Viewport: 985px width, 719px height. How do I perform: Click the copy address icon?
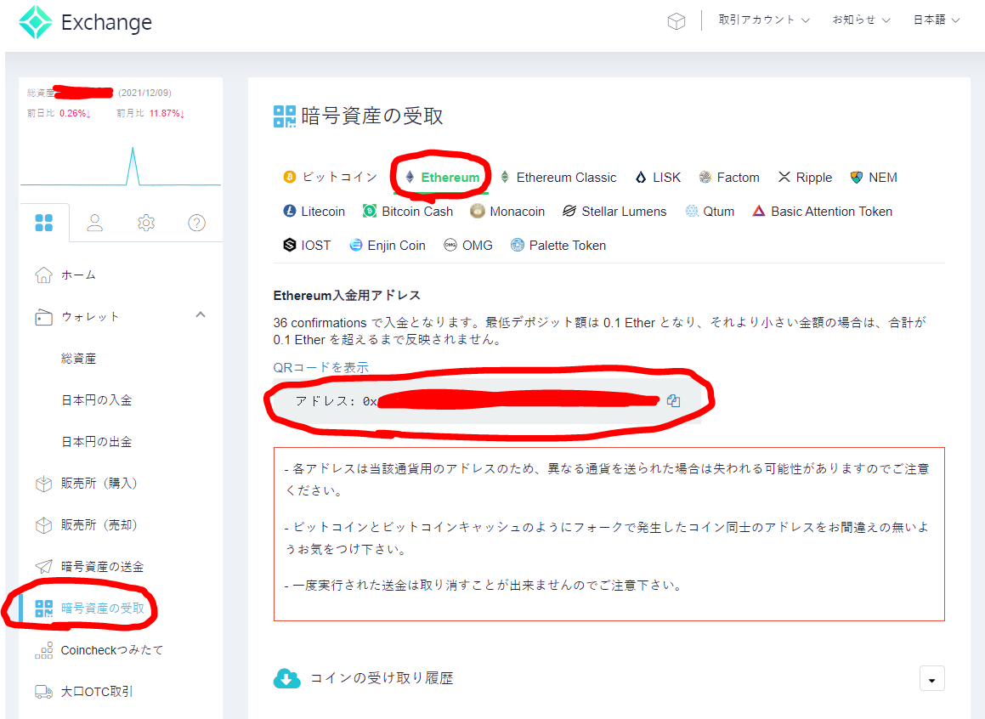click(672, 400)
